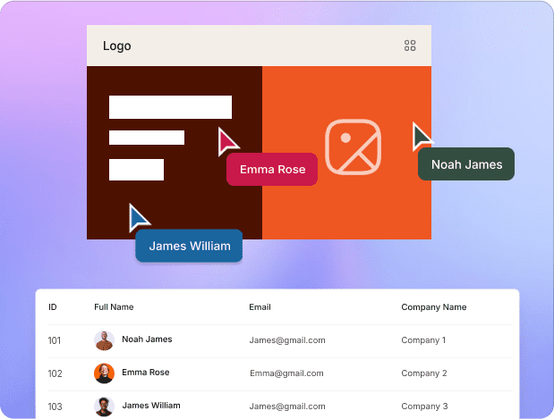Open the four-square grid menu icon
This screenshot has width=554, height=419.
[x=410, y=46]
